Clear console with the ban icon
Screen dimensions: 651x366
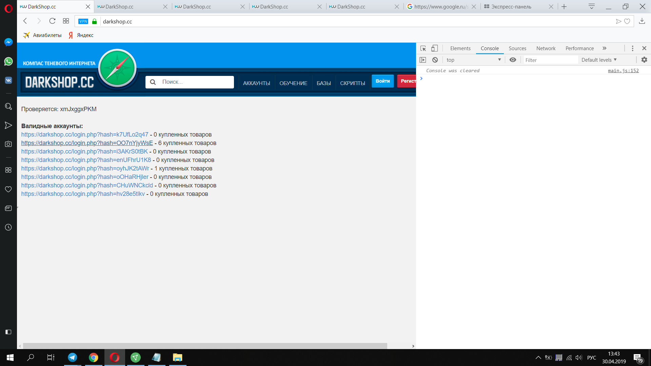[435, 60]
